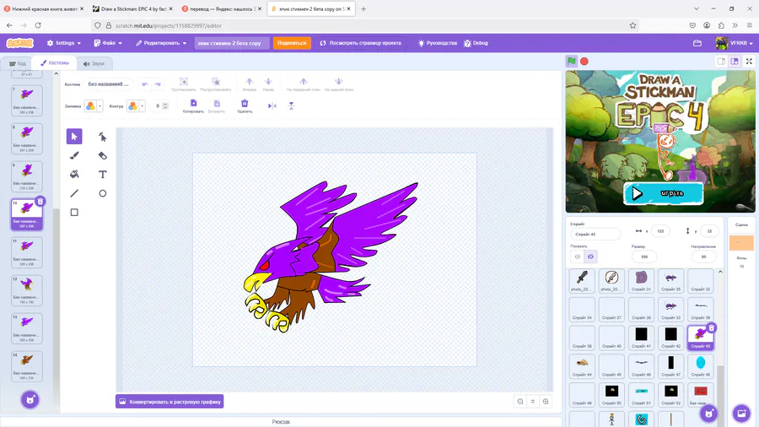Switch to the Костюмы tab

pos(54,63)
